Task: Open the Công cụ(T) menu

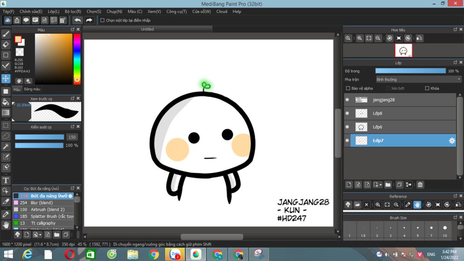Action: point(177,11)
